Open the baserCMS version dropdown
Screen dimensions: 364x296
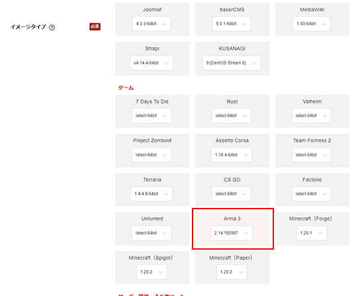coord(231,24)
